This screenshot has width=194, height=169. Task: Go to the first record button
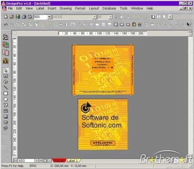16,160
